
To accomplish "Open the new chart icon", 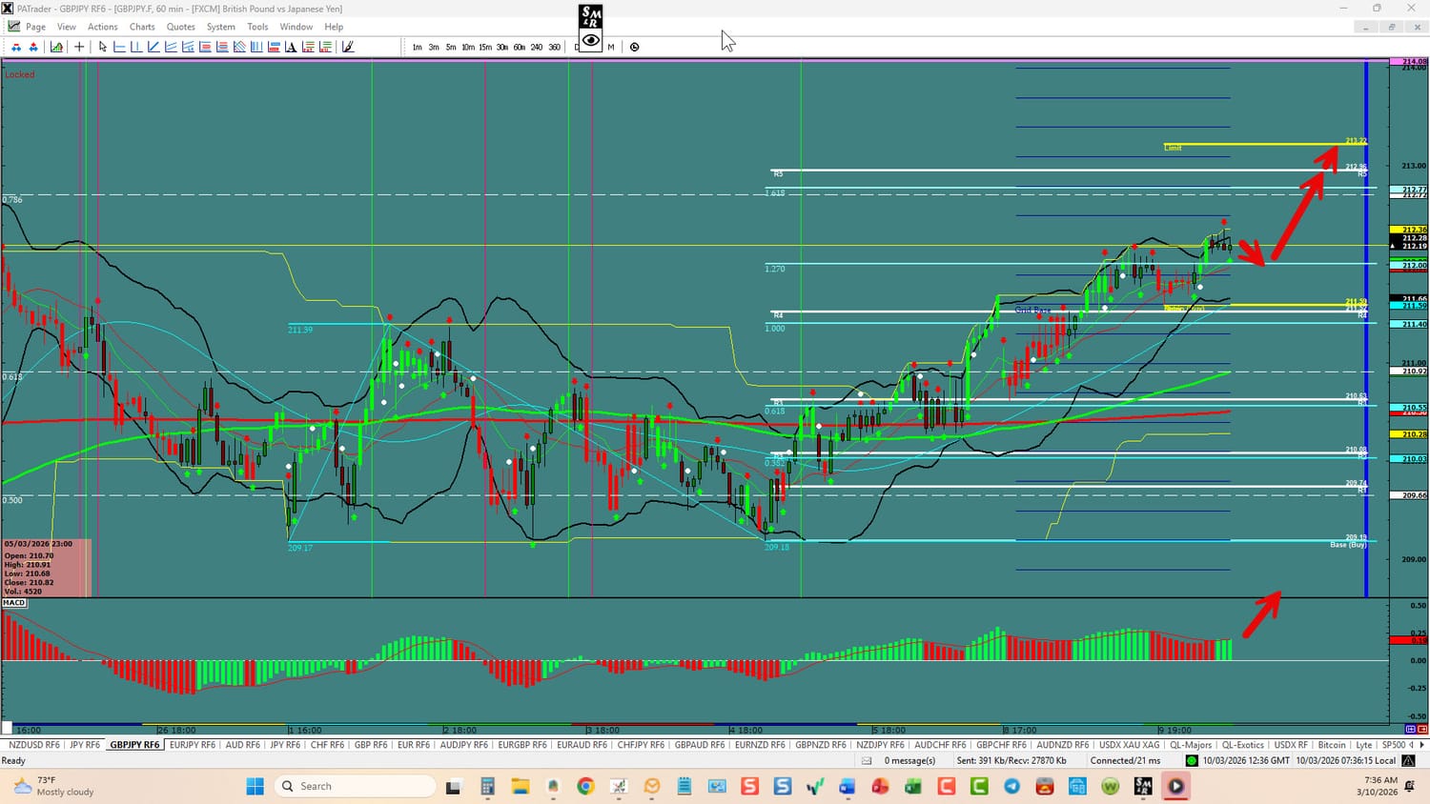I will pos(57,47).
